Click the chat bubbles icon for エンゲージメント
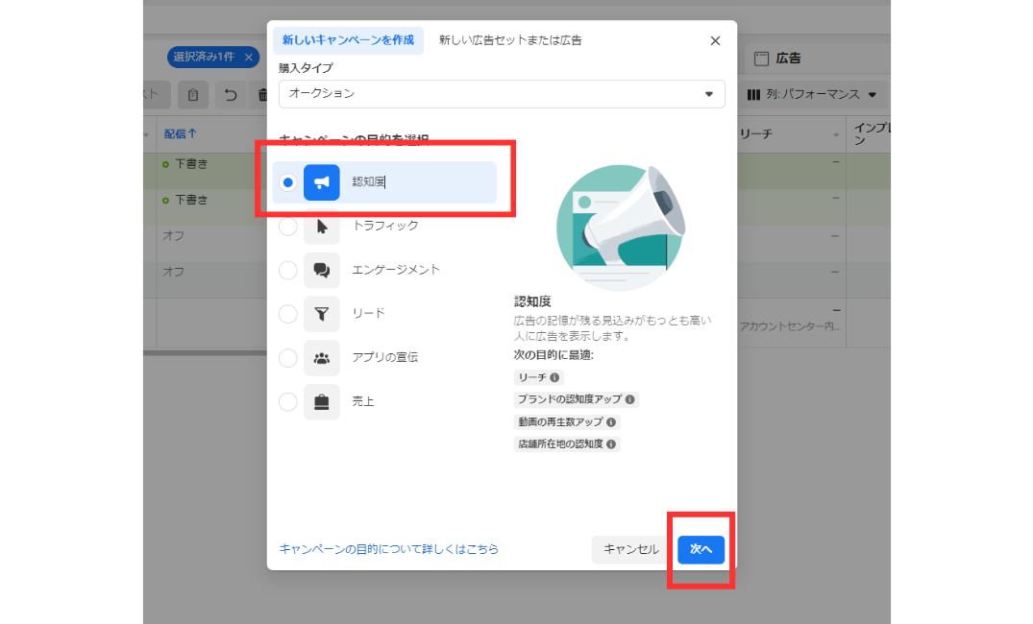 coord(321,270)
